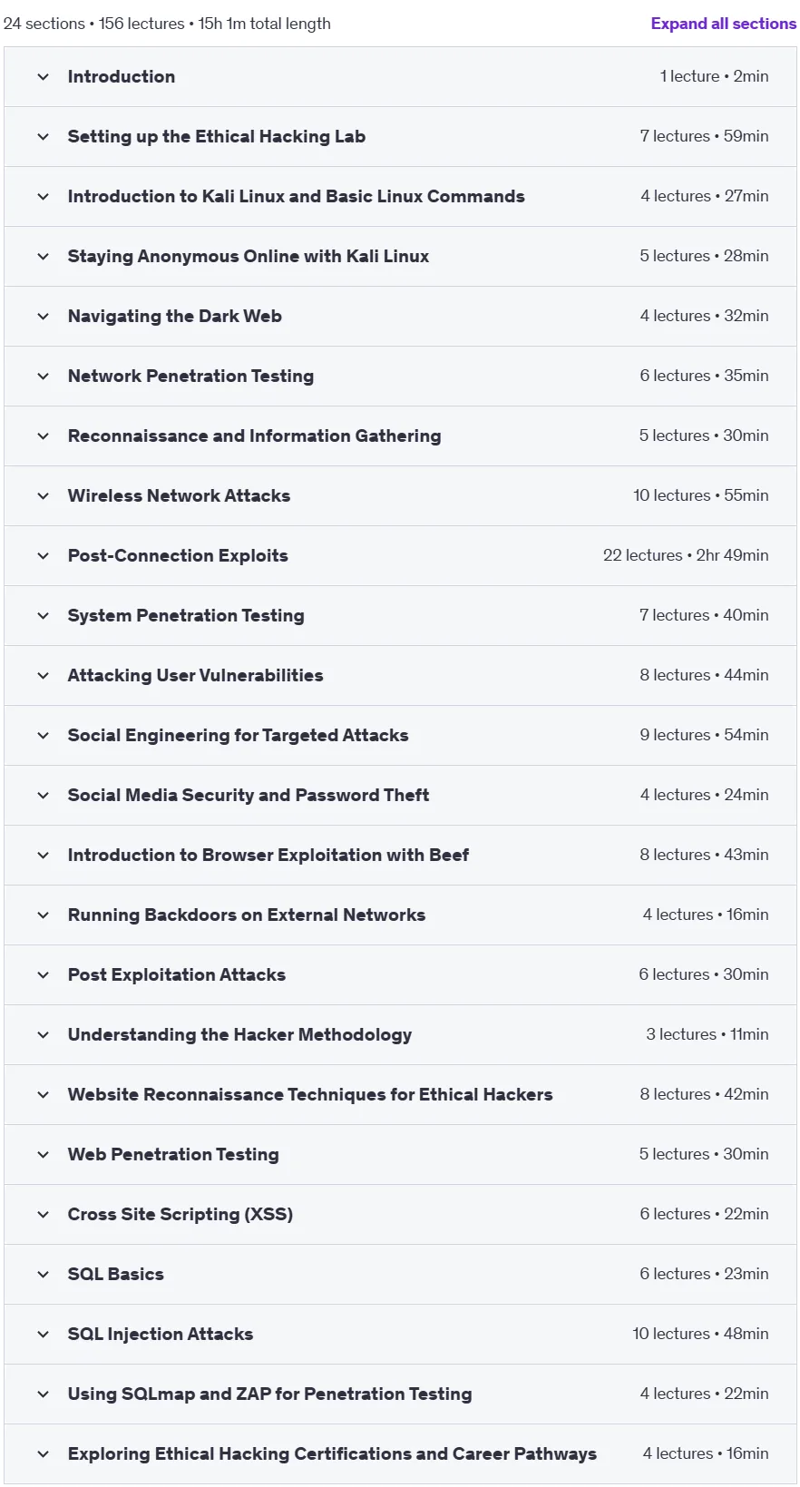
Task: Toggle the chevron for Post-Connection Exploits
Action: pos(43,556)
